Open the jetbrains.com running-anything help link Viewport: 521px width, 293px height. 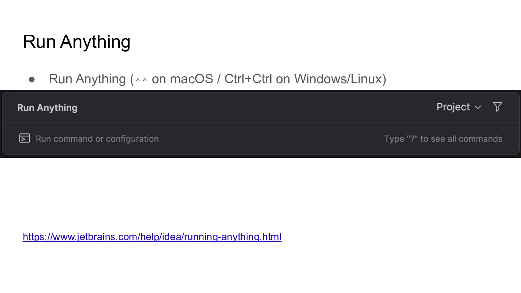point(152,237)
